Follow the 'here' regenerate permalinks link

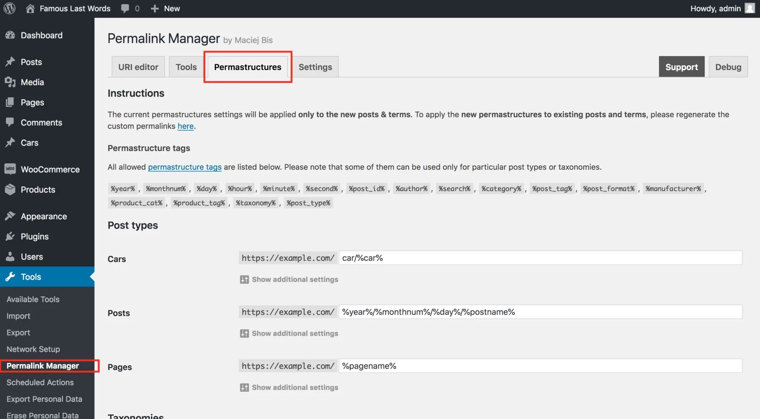point(186,126)
